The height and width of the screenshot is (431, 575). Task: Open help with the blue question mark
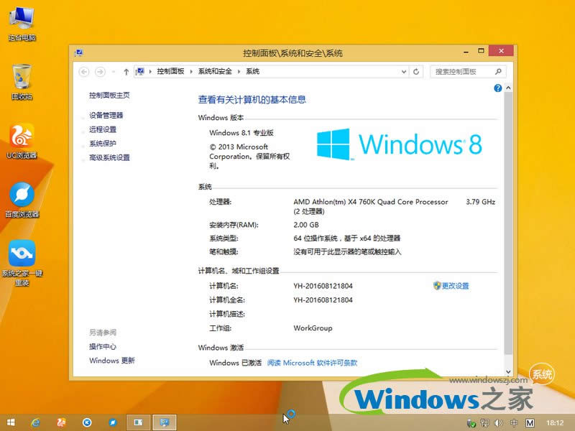[497, 88]
